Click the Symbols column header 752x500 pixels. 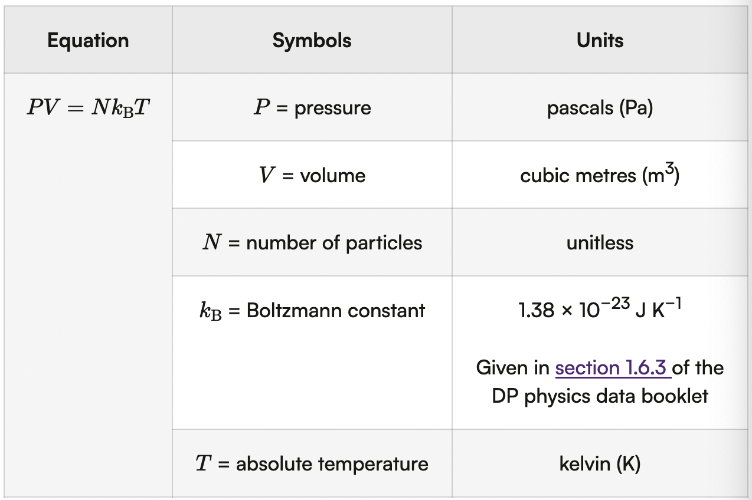point(312,41)
